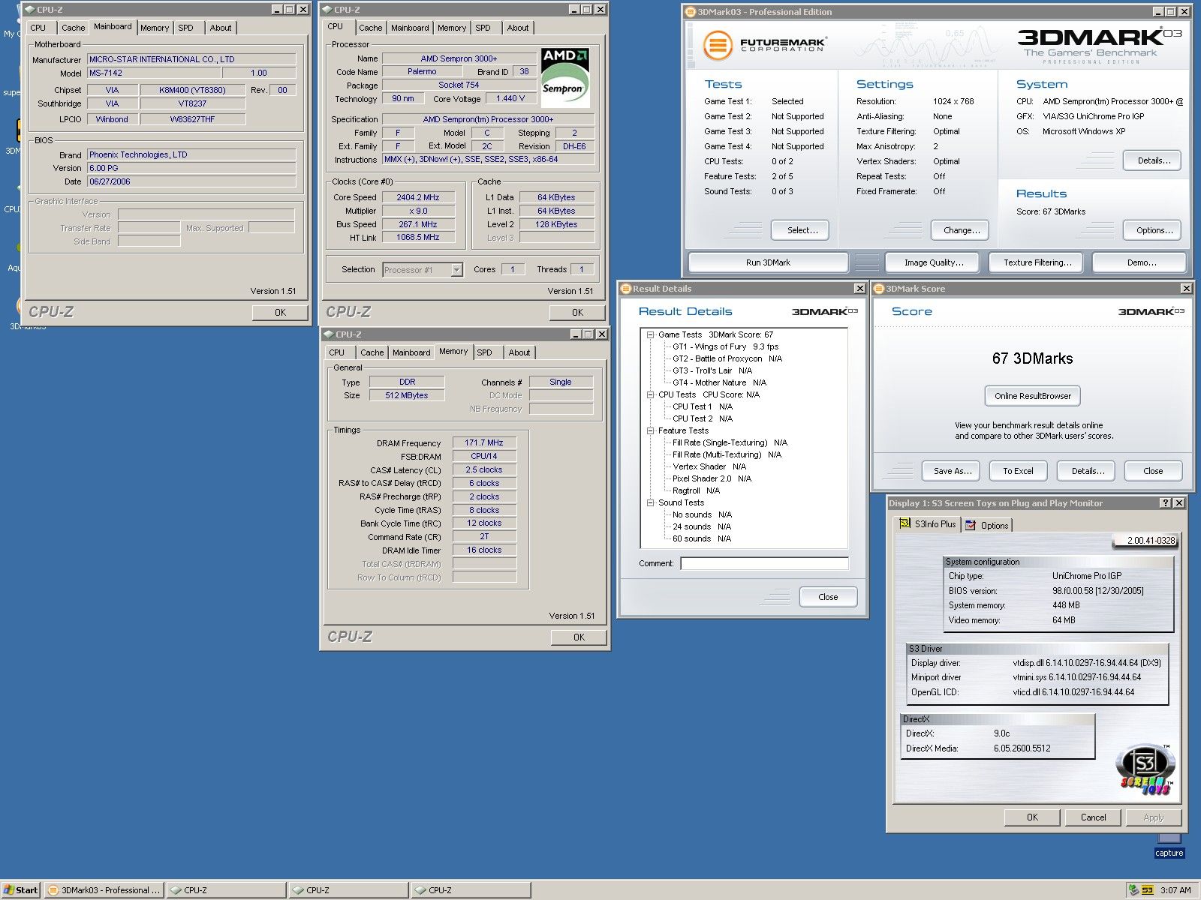Click the 2404.2 MHz Core Speed value
Image resolution: width=1201 pixels, height=900 pixels.
tap(418, 197)
